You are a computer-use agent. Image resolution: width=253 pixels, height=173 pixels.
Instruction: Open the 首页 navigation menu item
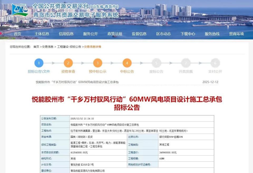(x=17, y=34)
